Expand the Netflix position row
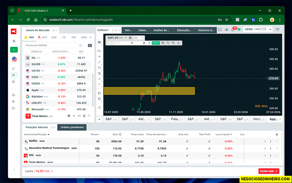292x183 pixels. 277,141
